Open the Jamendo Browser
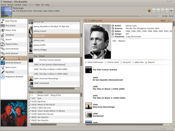 pyautogui.click(x=14, y=63)
